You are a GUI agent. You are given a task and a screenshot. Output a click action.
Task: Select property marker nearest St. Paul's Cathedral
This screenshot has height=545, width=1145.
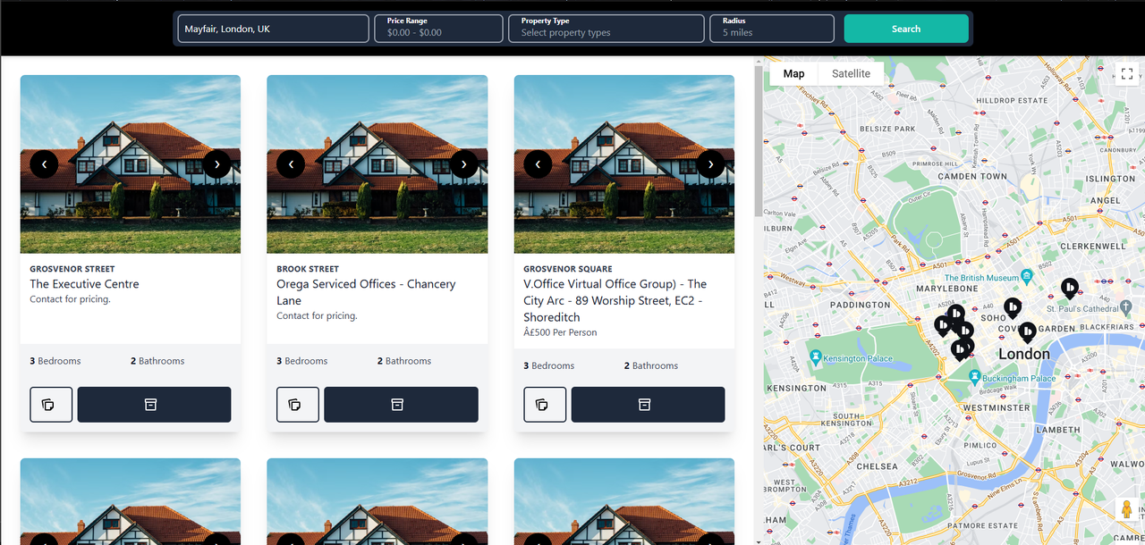click(1070, 289)
